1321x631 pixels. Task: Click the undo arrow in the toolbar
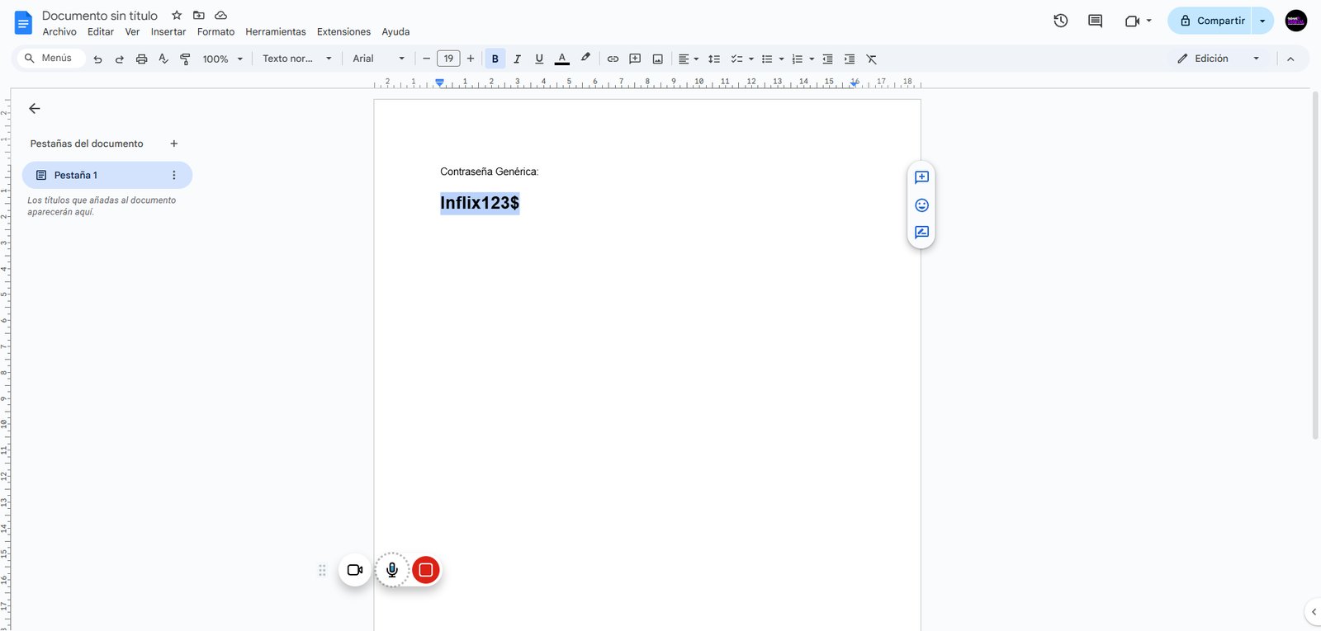click(97, 59)
